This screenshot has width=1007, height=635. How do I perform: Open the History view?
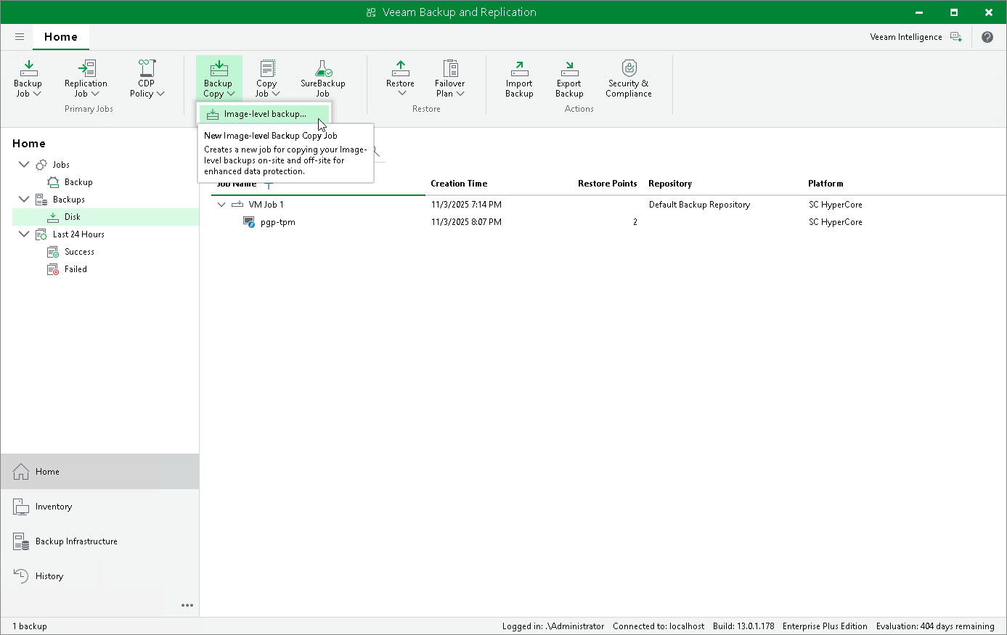[x=99, y=576]
